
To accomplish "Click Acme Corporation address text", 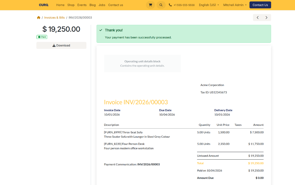I will pos(212,85).
